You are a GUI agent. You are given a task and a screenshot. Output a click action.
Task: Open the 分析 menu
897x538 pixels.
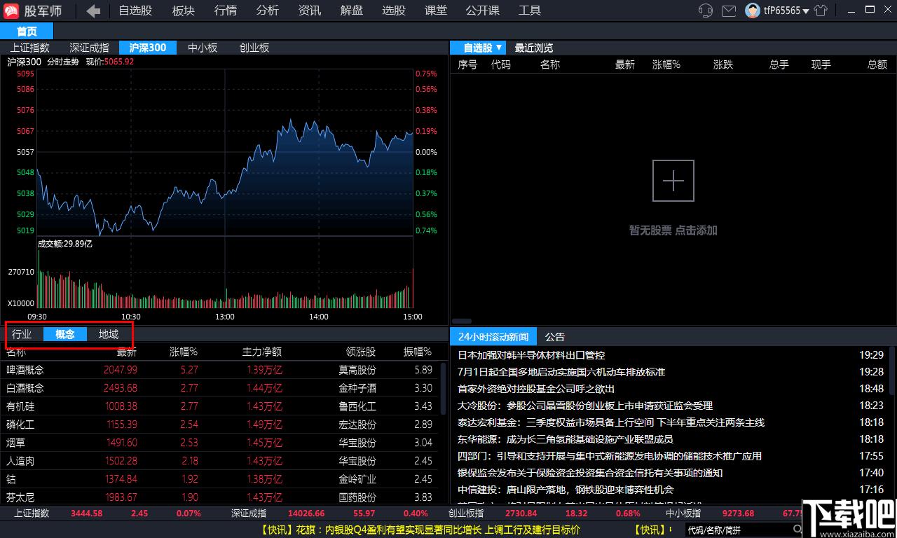pos(267,11)
